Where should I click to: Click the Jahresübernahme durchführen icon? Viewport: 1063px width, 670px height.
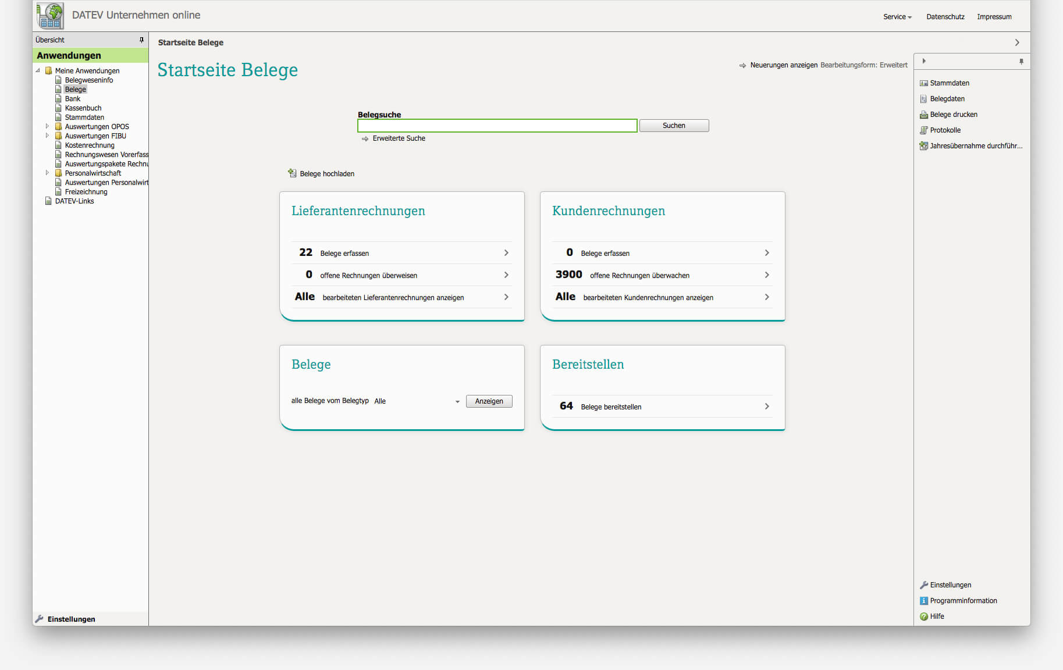pyautogui.click(x=923, y=146)
